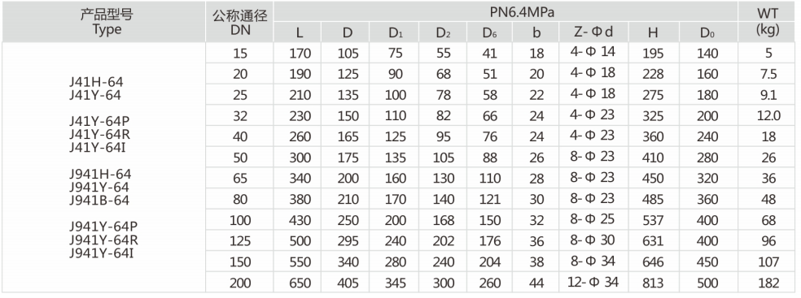Select the WT (kg) column header
This screenshot has height=298, width=801.
tap(767, 21)
